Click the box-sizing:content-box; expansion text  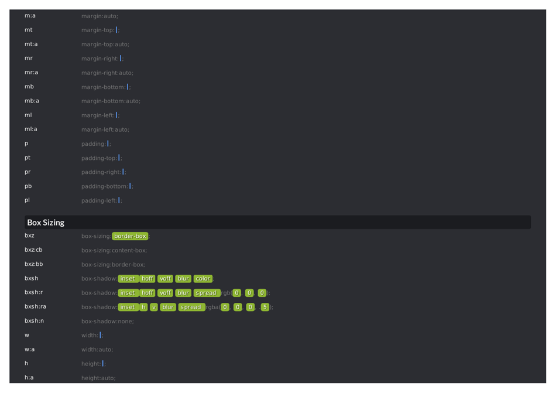[x=114, y=250]
